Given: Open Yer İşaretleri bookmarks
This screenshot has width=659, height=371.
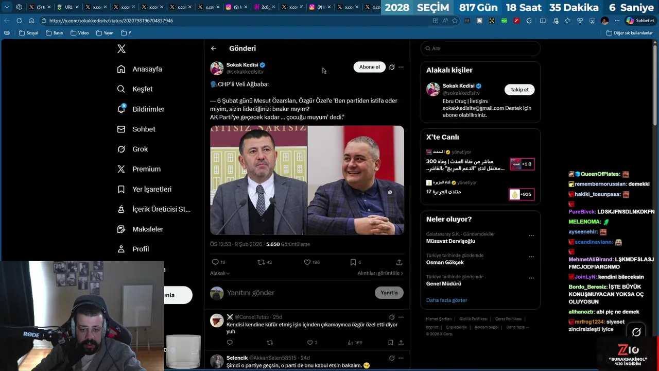Looking at the screenshot, I should coord(144,189).
